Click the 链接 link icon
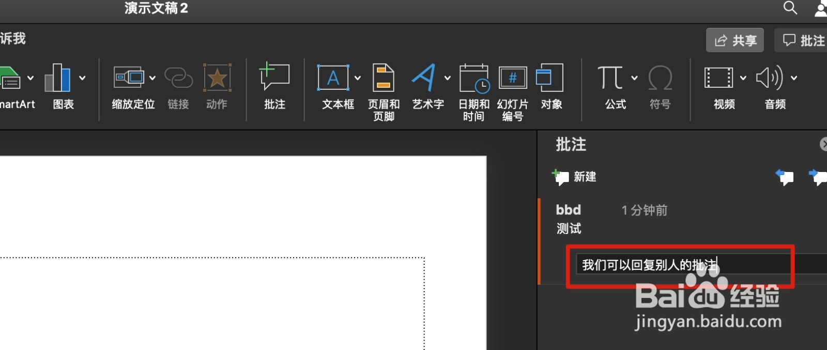The image size is (827, 350). pyautogui.click(x=178, y=77)
